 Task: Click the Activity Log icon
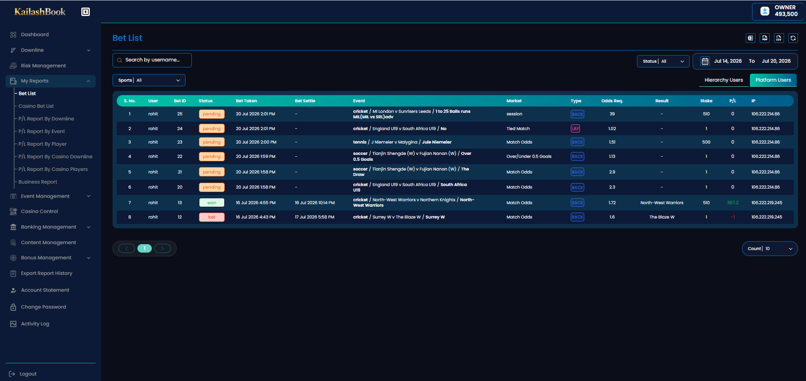(13, 324)
